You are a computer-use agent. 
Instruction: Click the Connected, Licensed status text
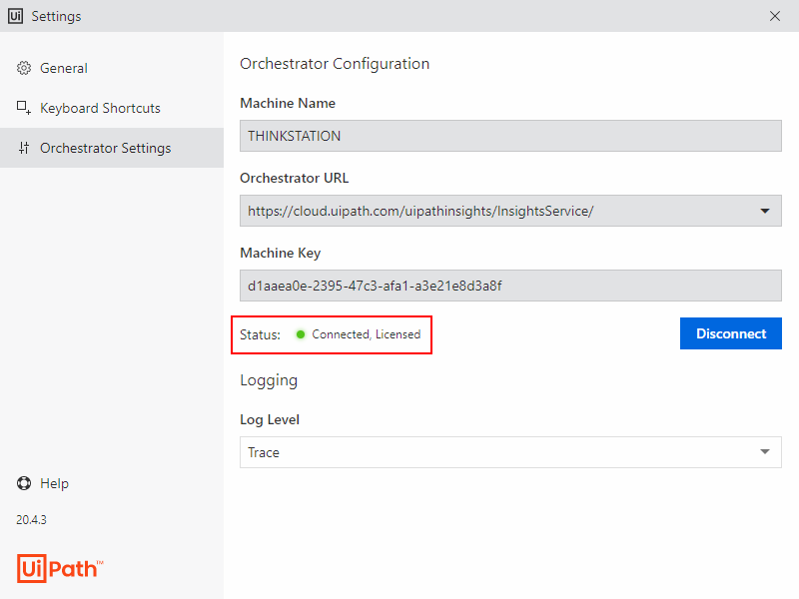[367, 334]
